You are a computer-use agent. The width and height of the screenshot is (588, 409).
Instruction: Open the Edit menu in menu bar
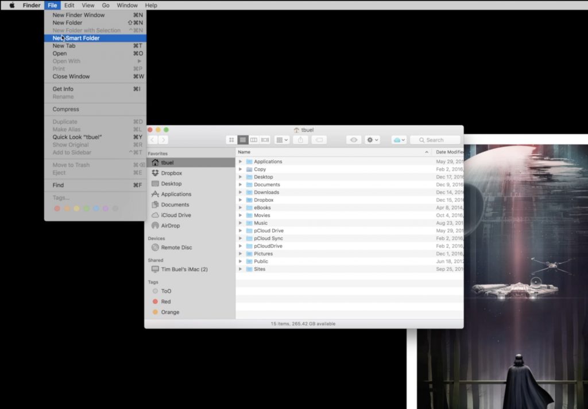69,5
